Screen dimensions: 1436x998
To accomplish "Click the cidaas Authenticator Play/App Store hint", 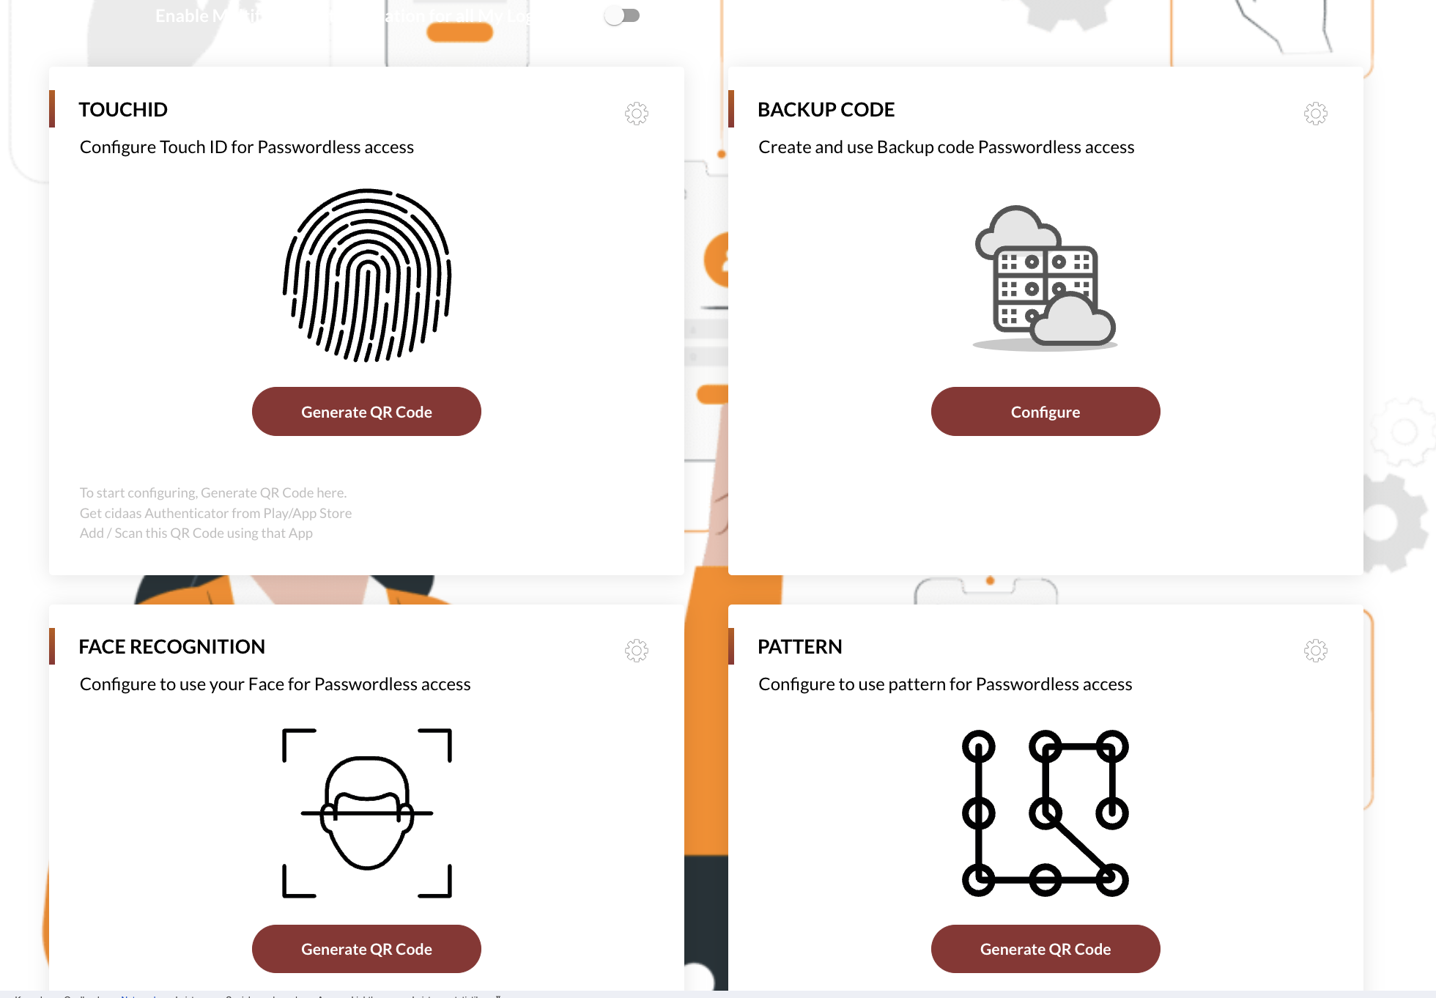I will coord(215,513).
